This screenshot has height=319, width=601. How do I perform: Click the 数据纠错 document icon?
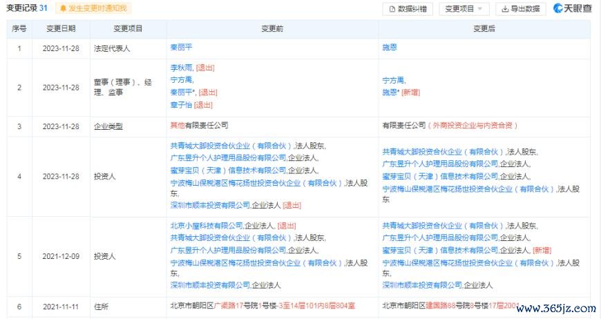(x=392, y=9)
